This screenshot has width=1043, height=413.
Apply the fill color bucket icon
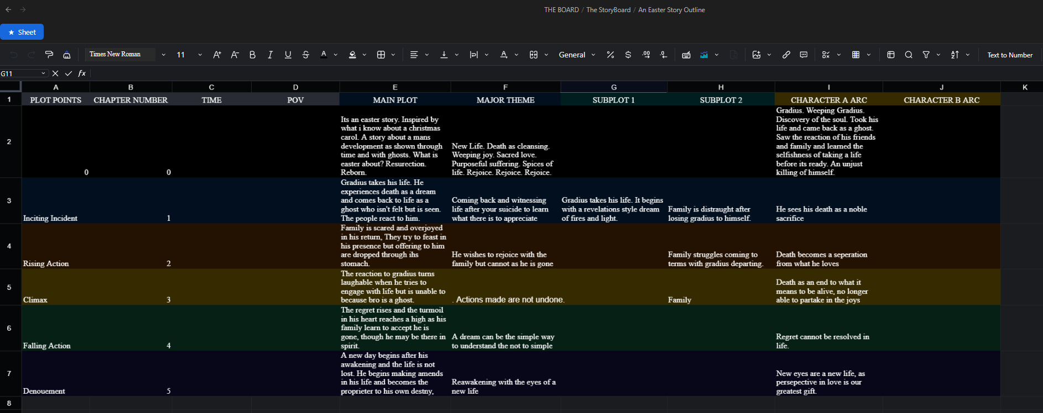click(x=352, y=55)
